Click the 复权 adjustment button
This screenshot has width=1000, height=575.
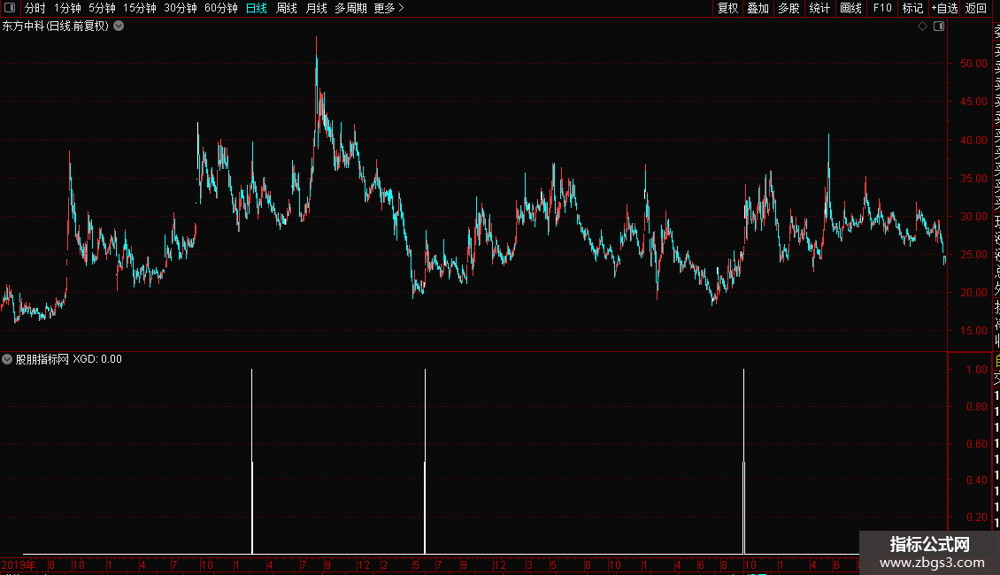(x=727, y=8)
